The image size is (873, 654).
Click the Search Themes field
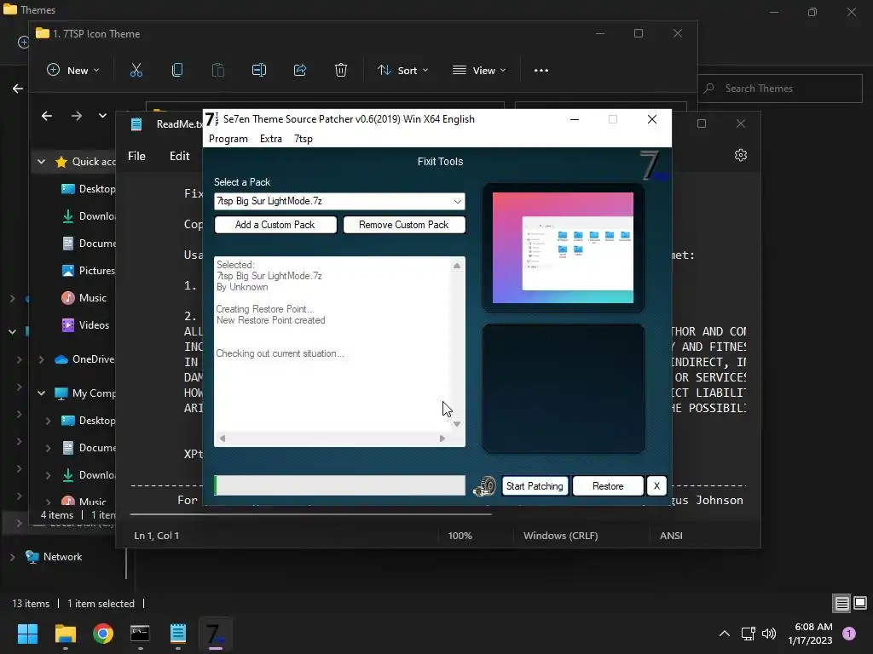(780, 89)
